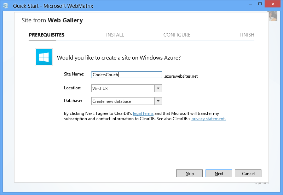Select the INSTALL step tab
Viewport: 283px width, 195px height.
[115, 35]
